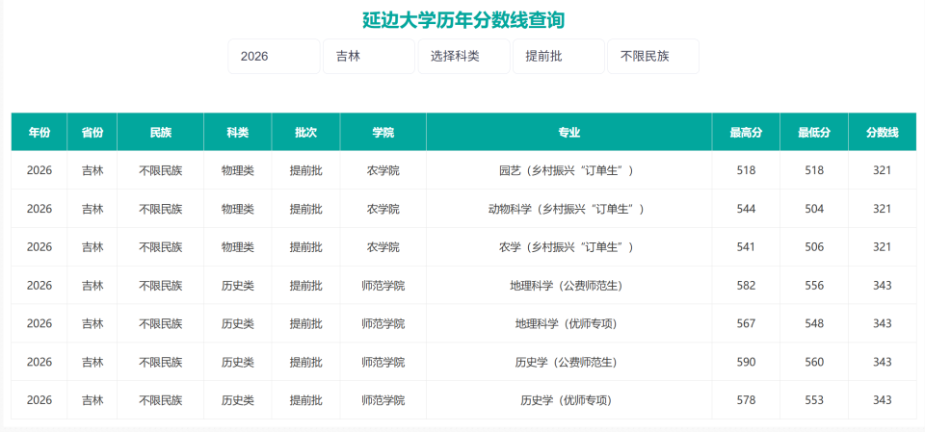The width and height of the screenshot is (925, 432).
Task: Open the 选择科类 subject dropdown
Action: pos(463,57)
